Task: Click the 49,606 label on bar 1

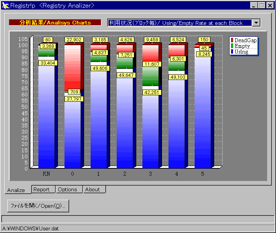Action: (x=100, y=68)
